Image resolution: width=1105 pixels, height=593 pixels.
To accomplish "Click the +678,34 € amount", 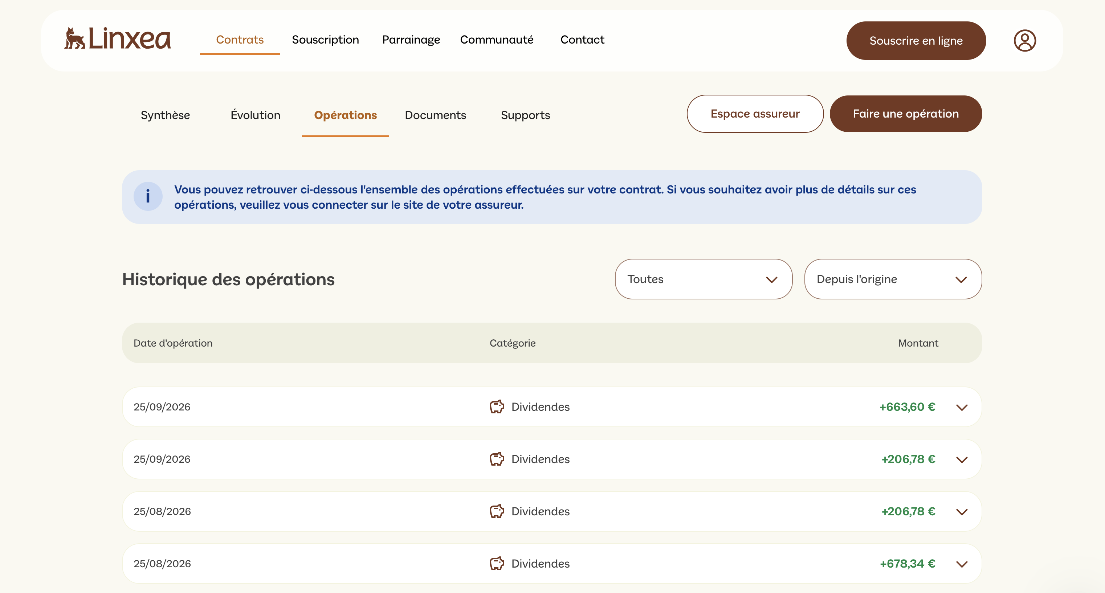I will [x=907, y=564].
